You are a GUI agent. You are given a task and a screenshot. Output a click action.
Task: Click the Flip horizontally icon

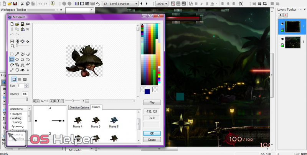[12, 42]
